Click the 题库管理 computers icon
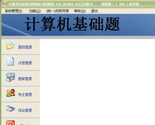Screen dimensions: 155x125 (x=10, y=77)
